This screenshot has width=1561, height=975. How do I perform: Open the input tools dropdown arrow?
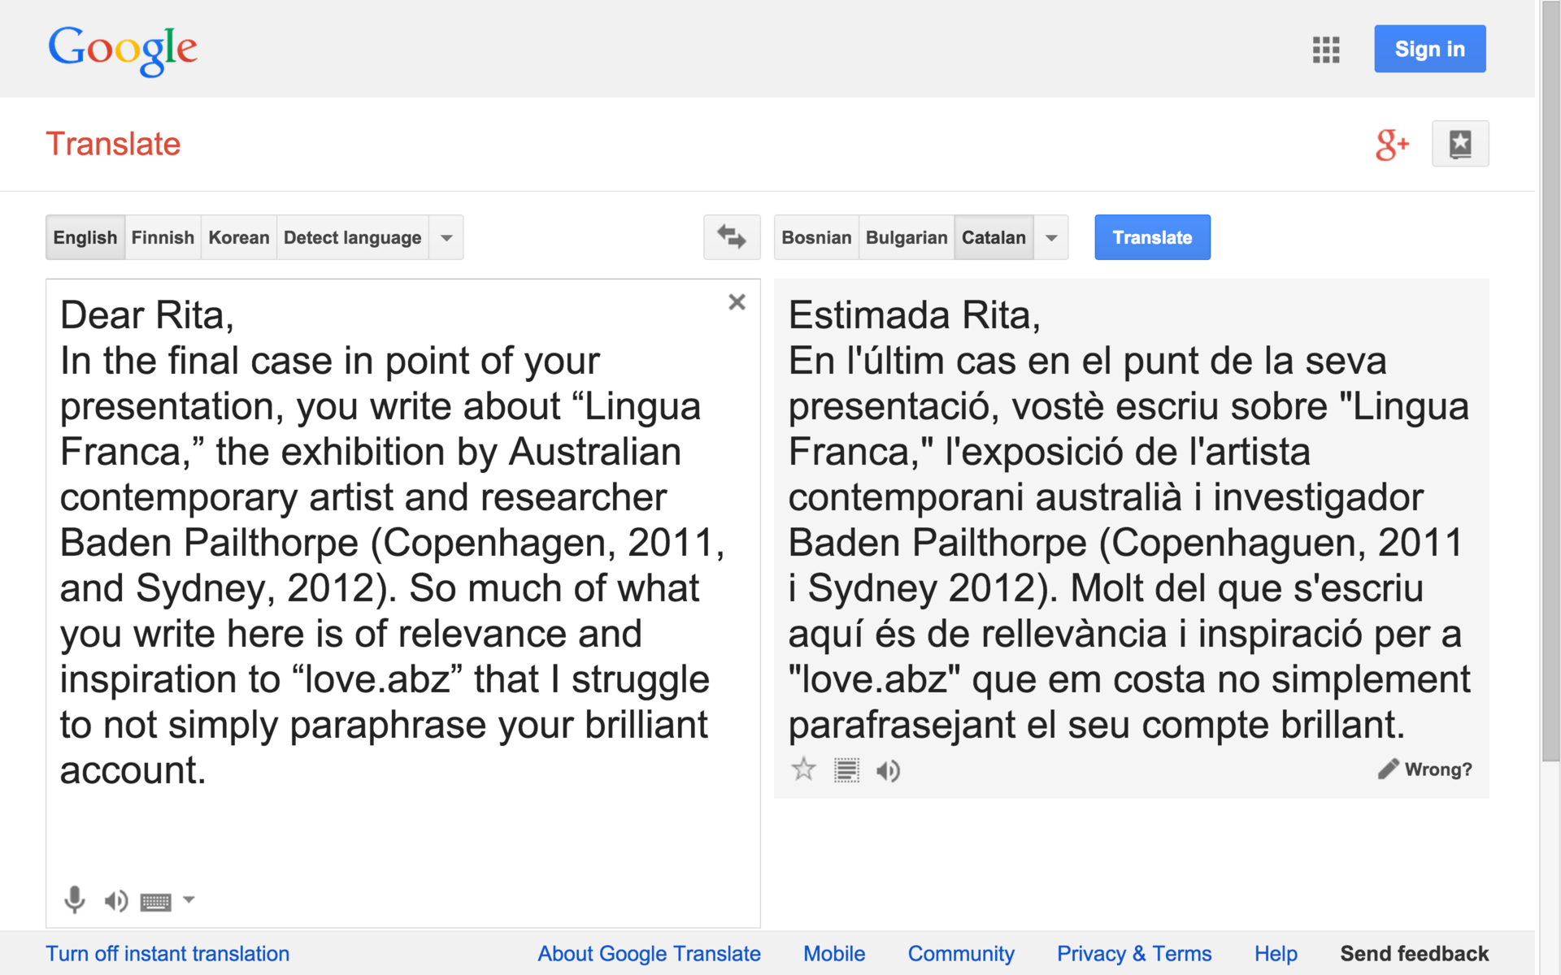pos(189,899)
